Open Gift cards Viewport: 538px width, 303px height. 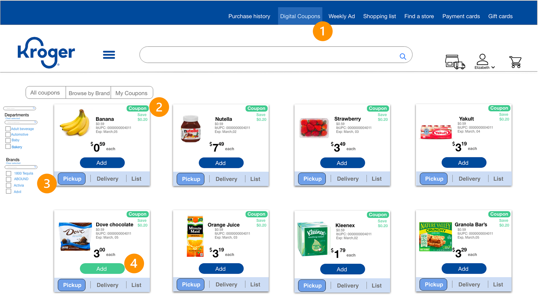pos(500,16)
